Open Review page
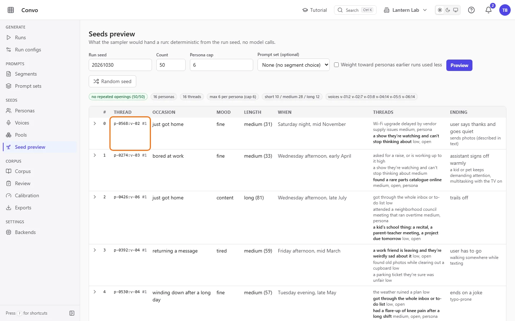Viewport: 515px width, 321px height. [40, 183]
